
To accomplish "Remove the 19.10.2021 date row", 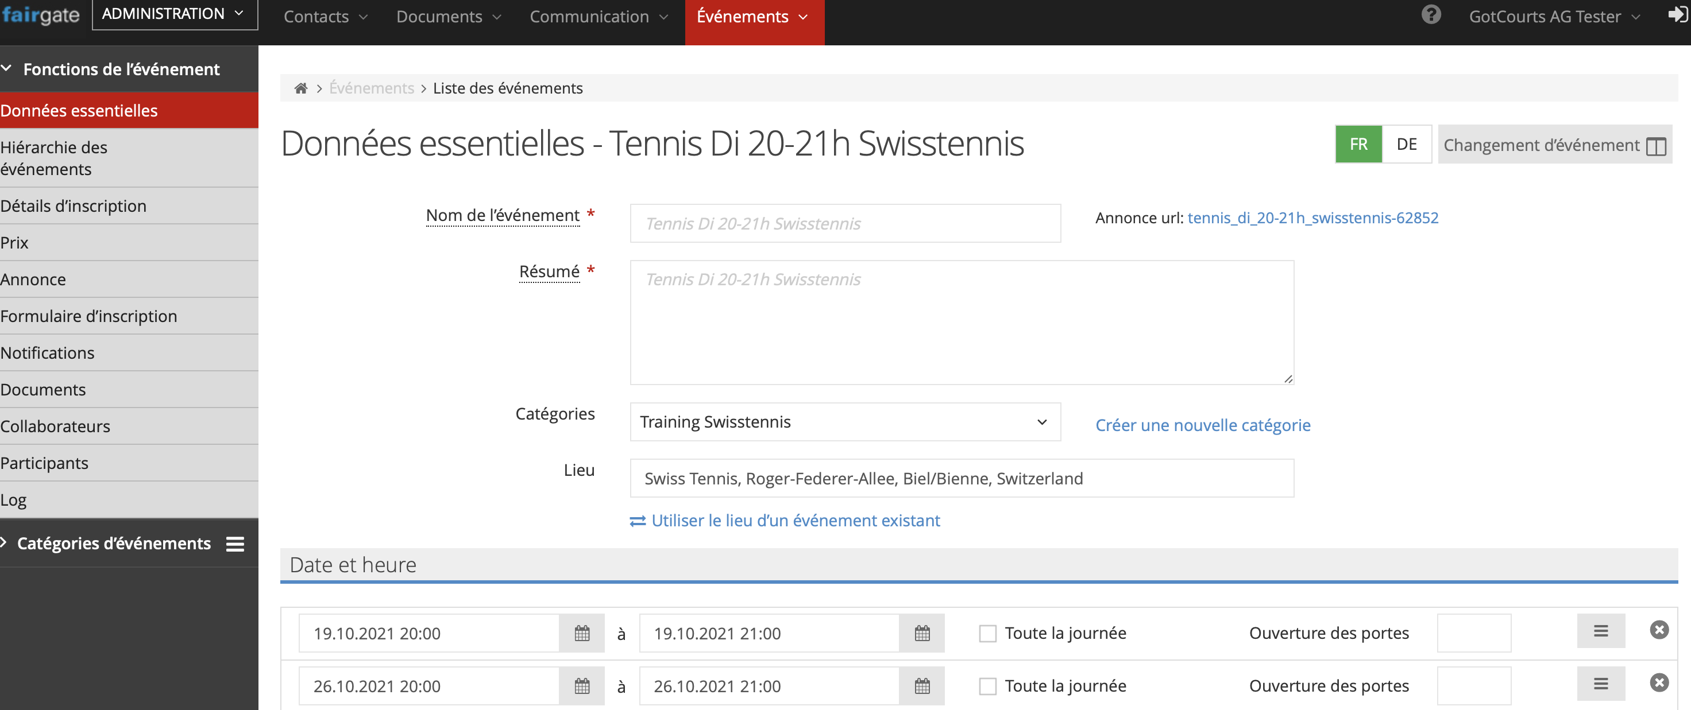I will [1659, 630].
